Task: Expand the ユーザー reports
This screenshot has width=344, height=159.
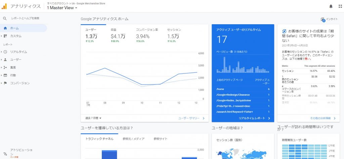Action: tap(2, 60)
